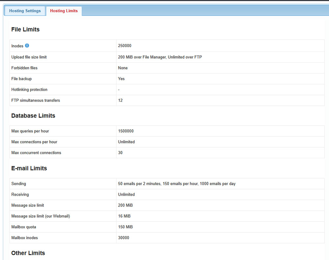
Task: Select the Max concurrent connections row
Action: pos(36,152)
